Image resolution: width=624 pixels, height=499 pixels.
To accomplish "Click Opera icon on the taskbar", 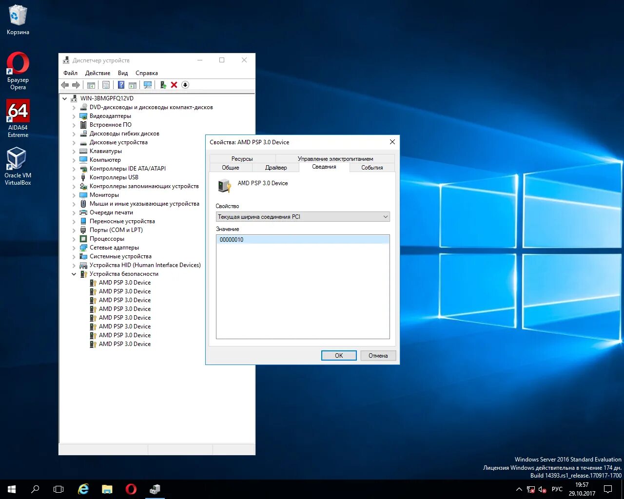I will (x=131, y=489).
